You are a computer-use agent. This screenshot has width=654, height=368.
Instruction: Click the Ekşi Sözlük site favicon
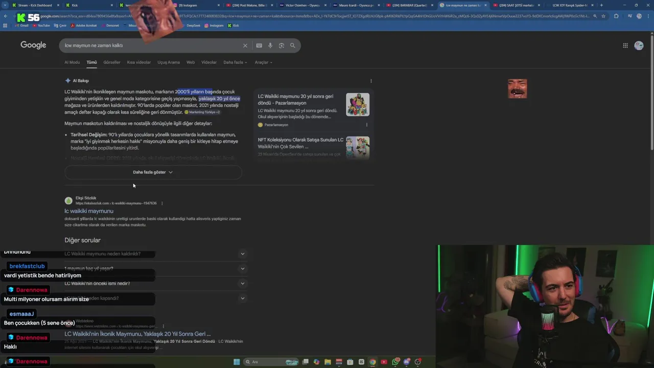[68, 200]
